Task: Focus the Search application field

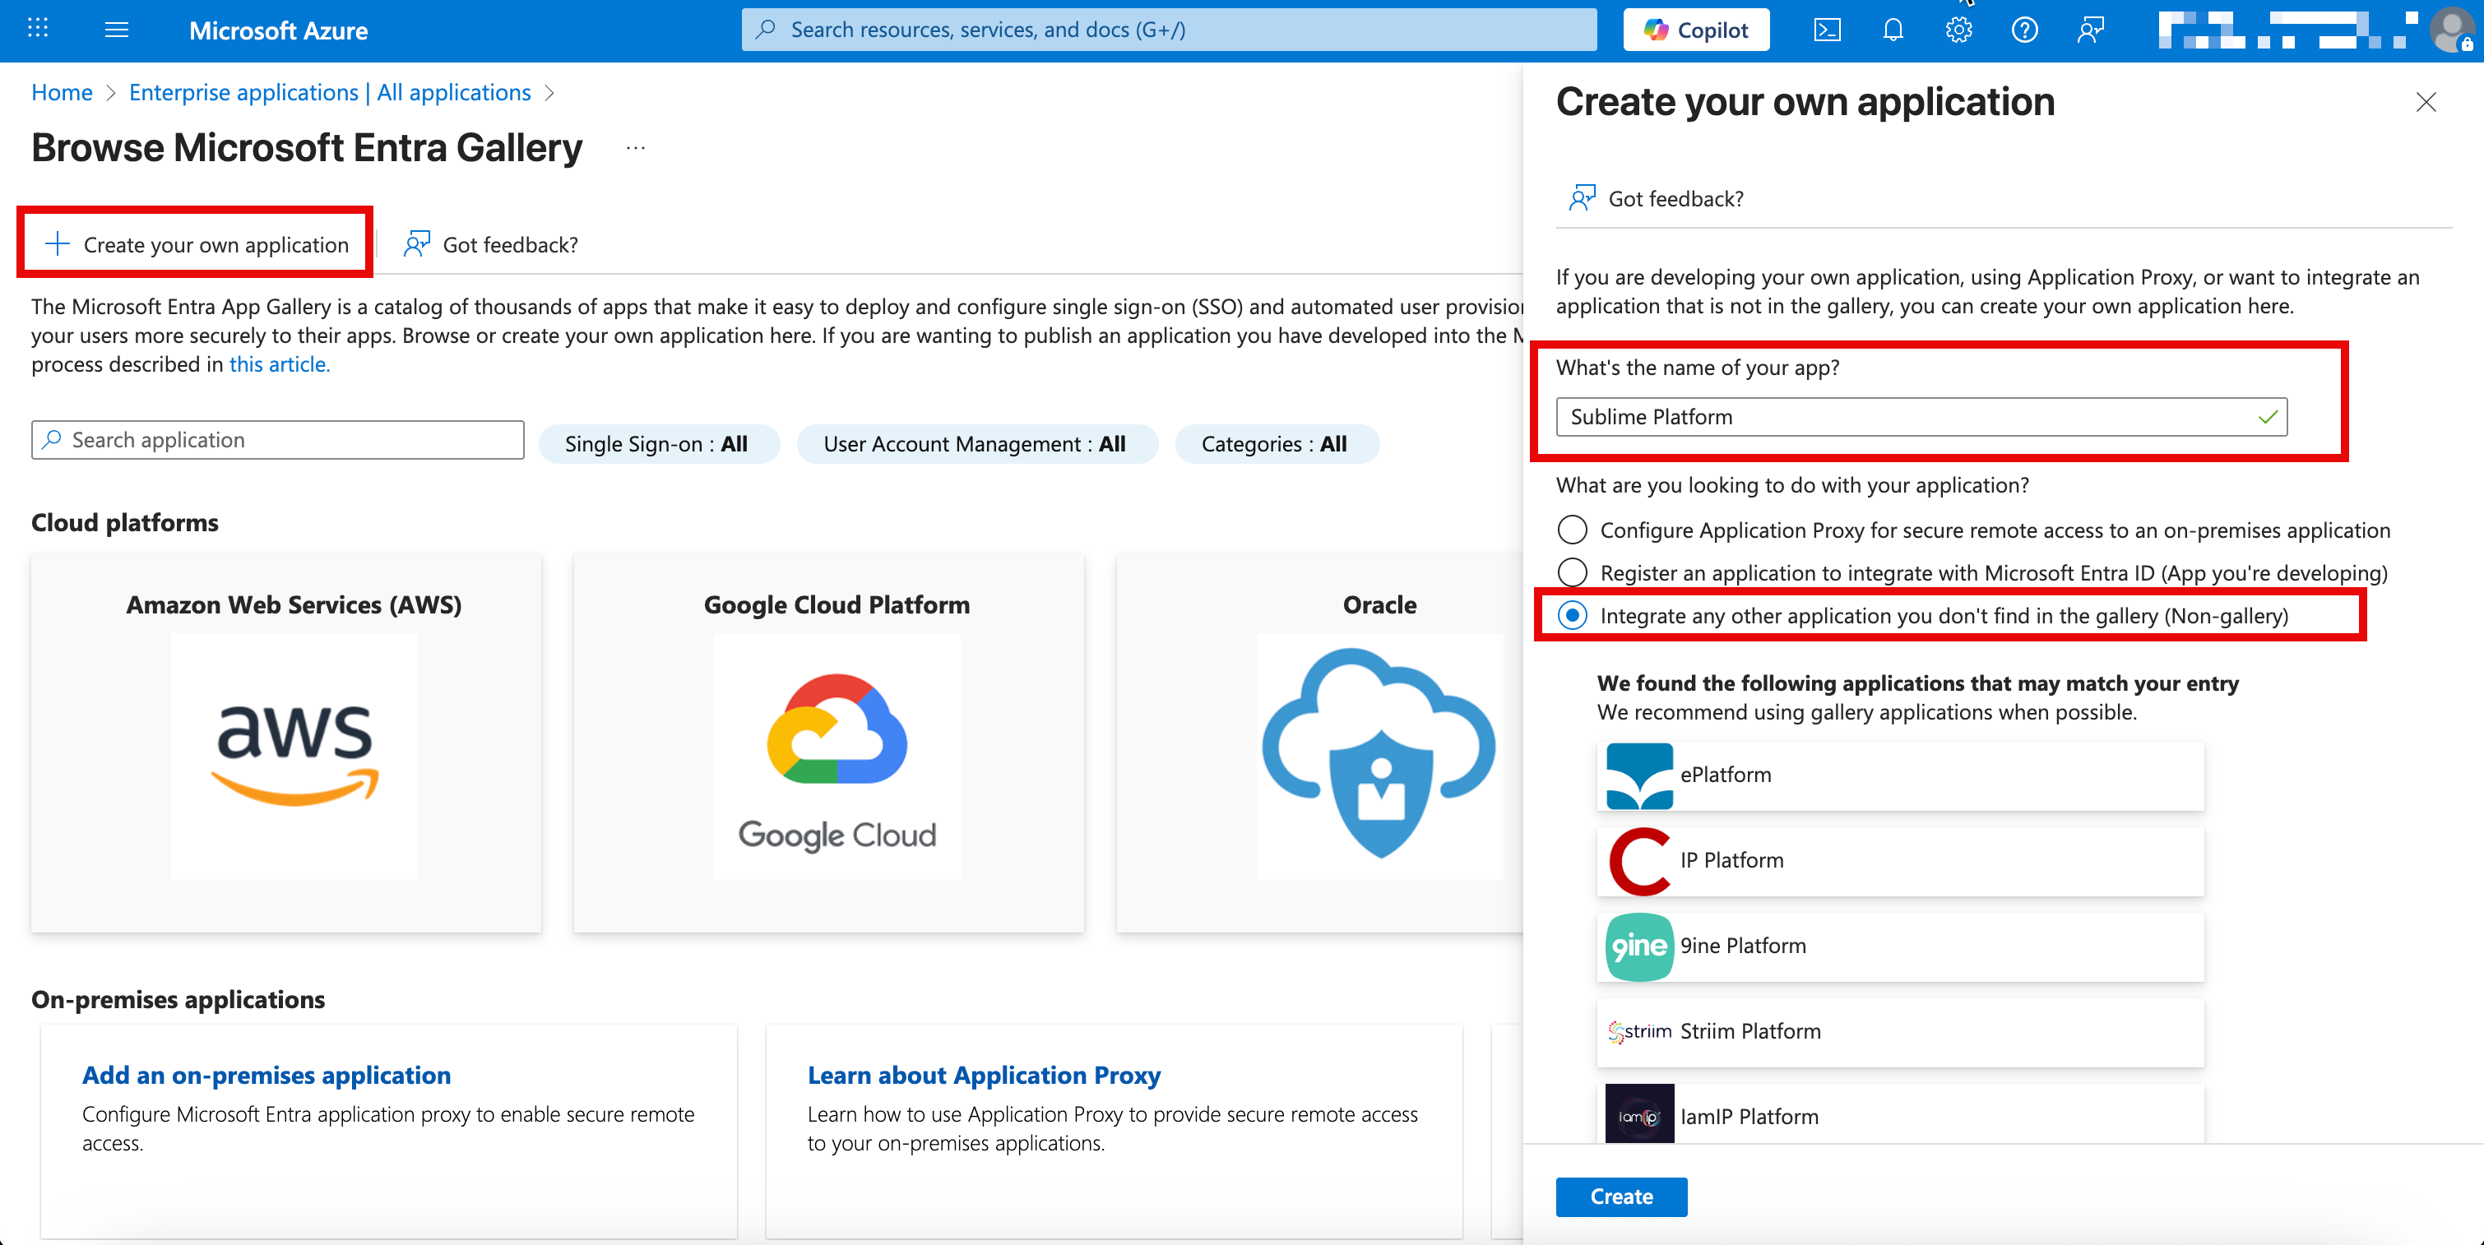Action: coord(278,440)
